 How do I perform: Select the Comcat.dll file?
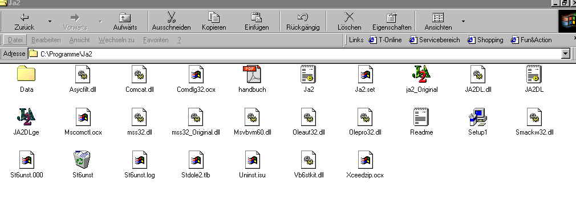click(139, 79)
